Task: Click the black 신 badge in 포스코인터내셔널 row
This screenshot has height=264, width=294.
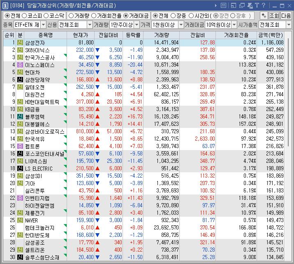Action: click(20, 153)
